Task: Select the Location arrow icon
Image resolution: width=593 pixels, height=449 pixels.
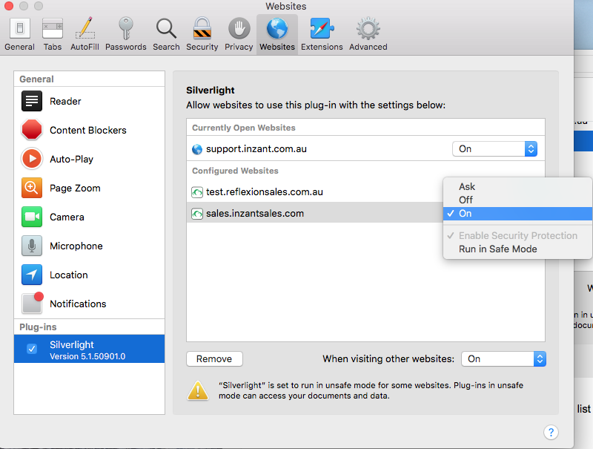Action: pyautogui.click(x=32, y=275)
